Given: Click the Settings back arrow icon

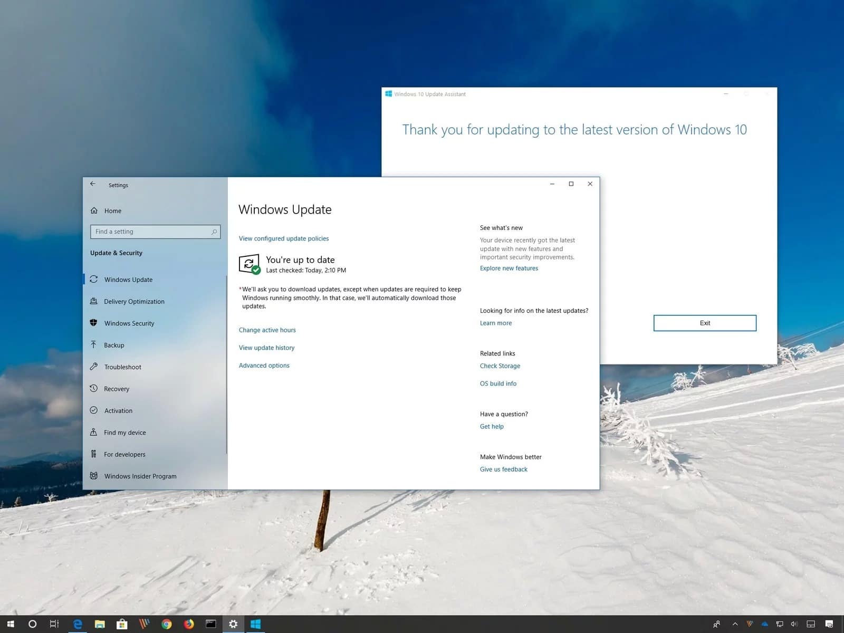Looking at the screenshot, I should click(x=93, y=184).
